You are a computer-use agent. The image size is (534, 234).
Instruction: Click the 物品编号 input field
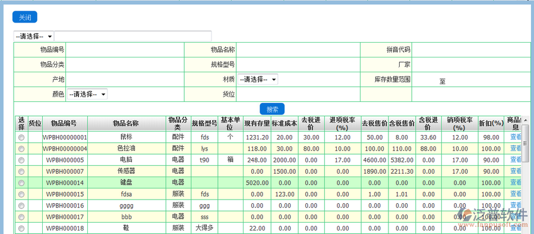[x=125, y=50]
